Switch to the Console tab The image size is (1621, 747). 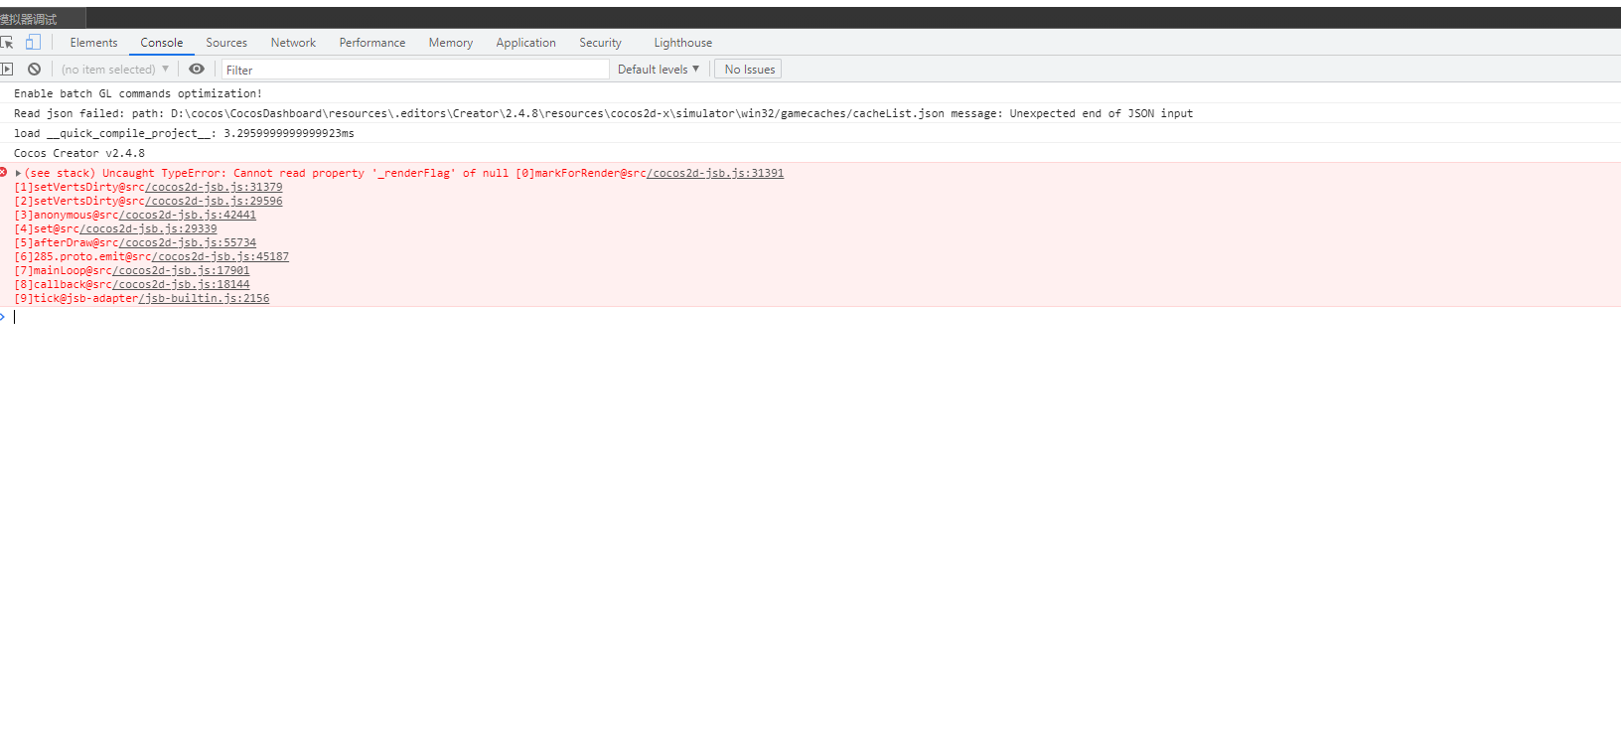(x=162, y=43)
